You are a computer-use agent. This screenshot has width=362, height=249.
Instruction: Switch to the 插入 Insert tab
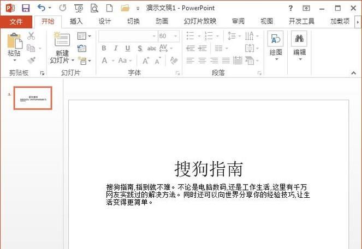[x=76, y=21]
